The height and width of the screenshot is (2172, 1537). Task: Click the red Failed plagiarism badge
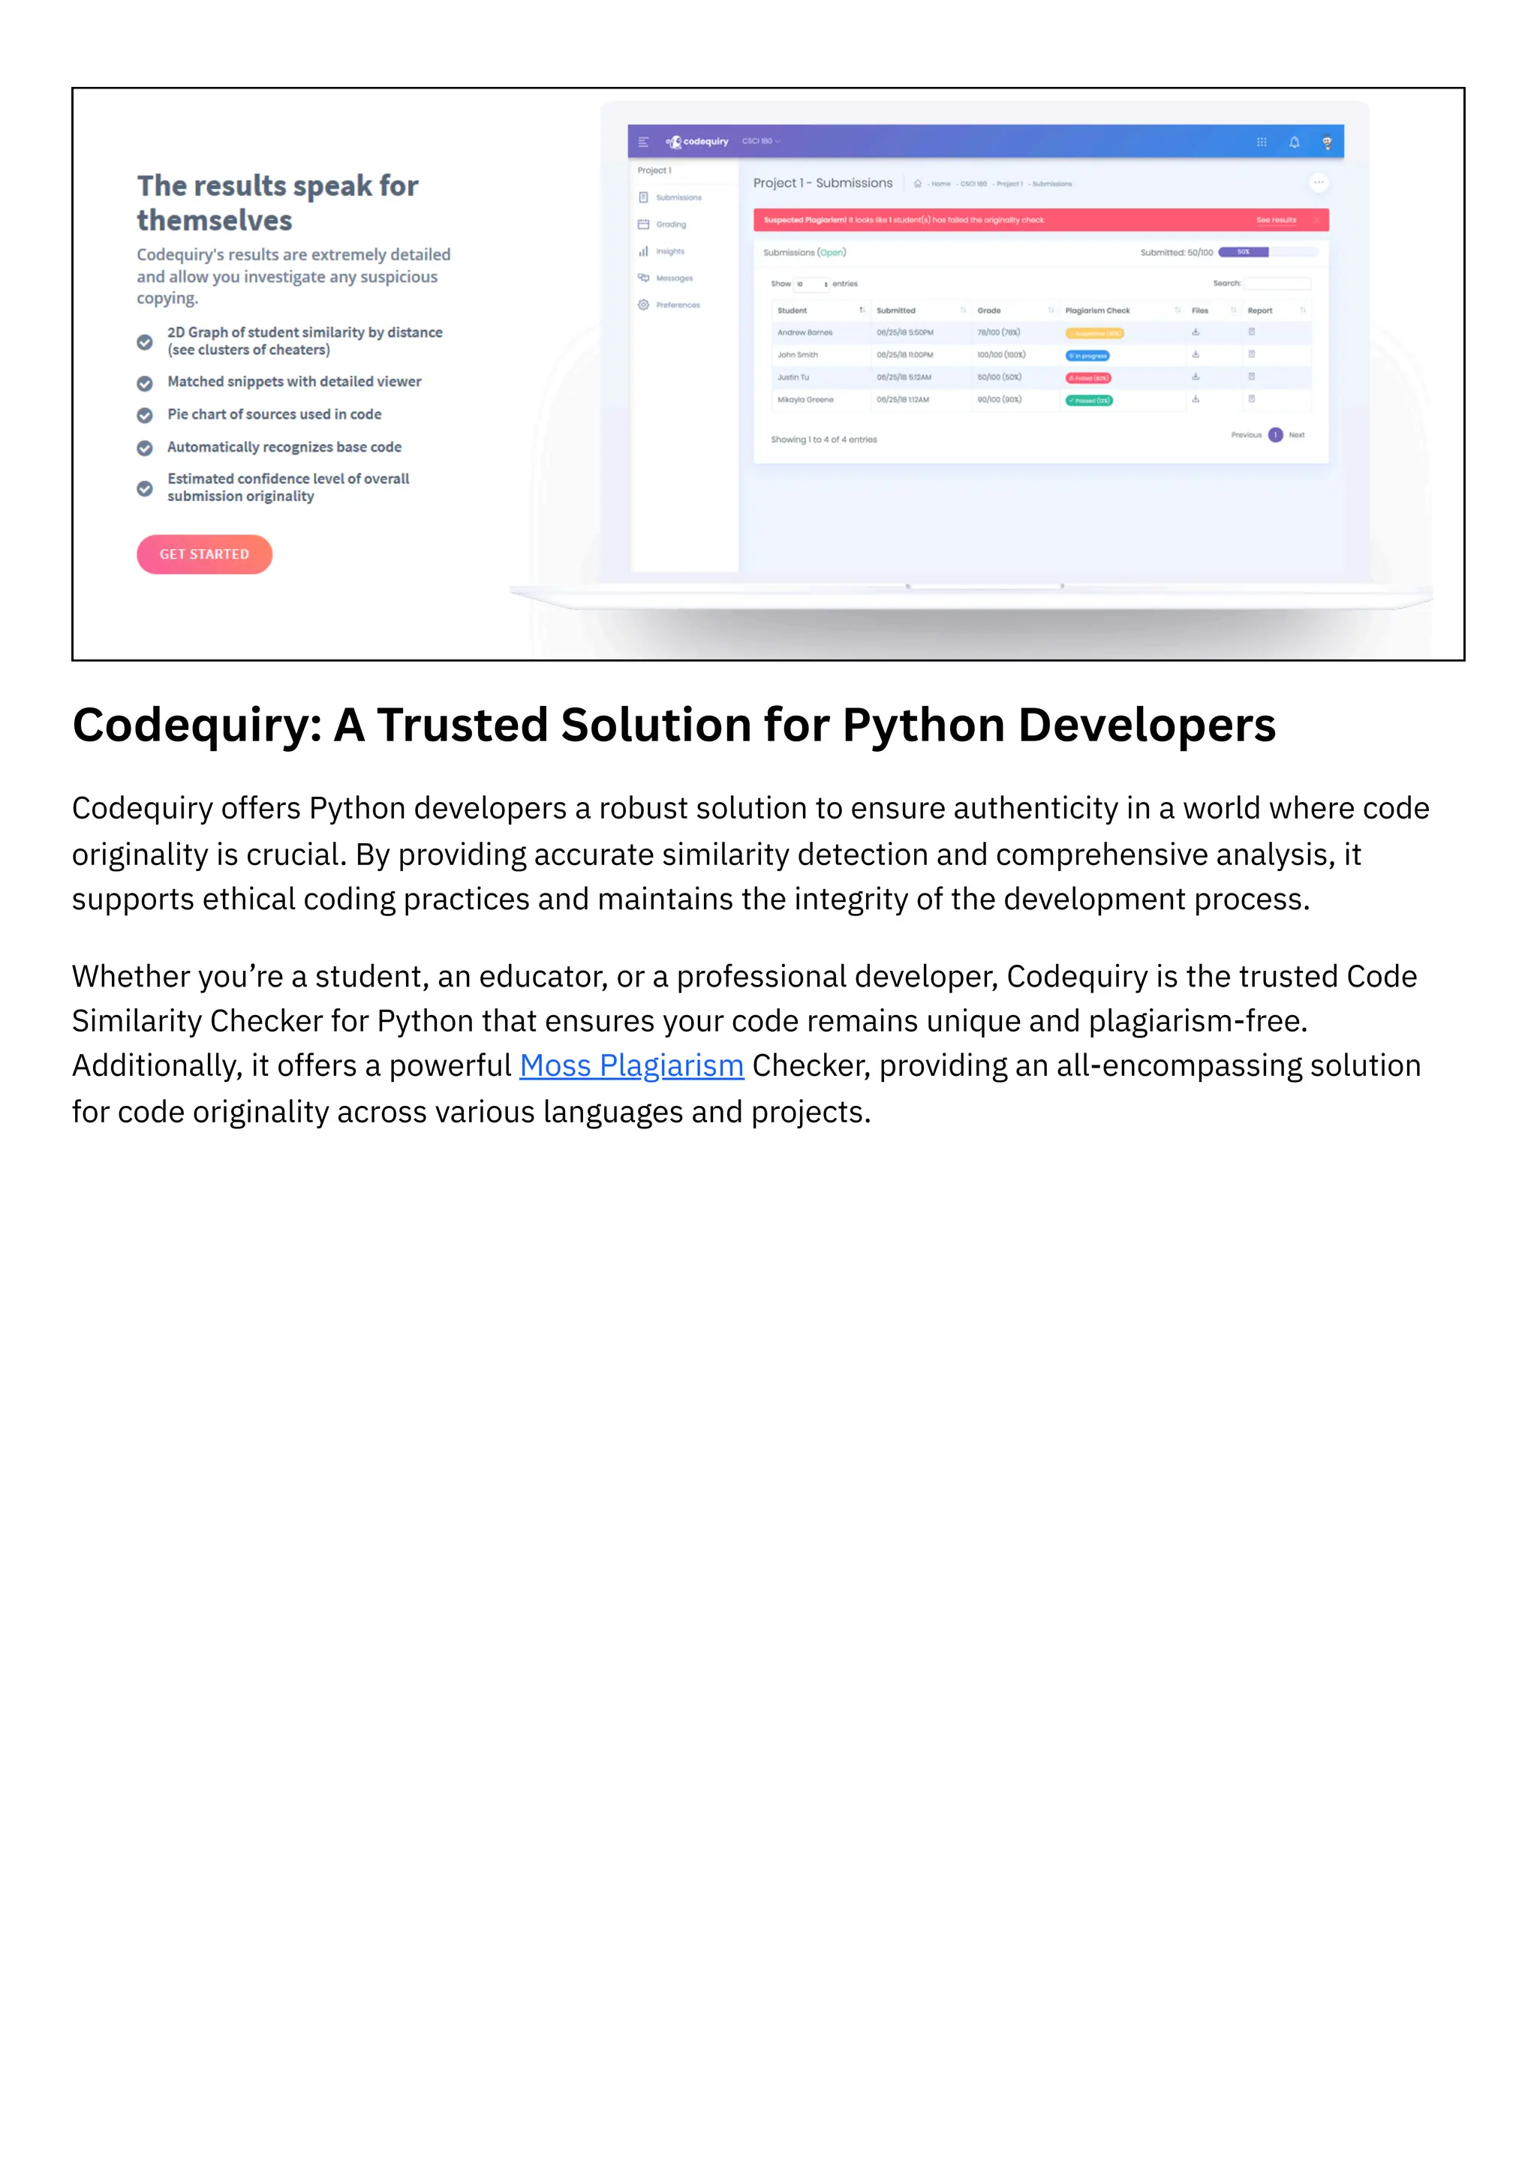coord(1088,378)
